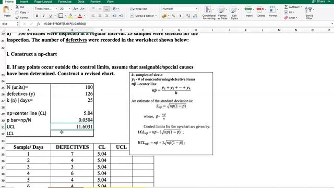
Task: Switch to the View tab
Action: click(x=110, y=2)
